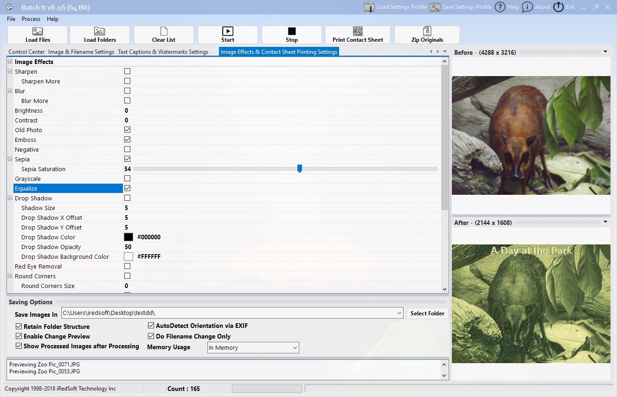Click the Load Files toolbar icon
Viewport: 617px width, 397px height.
point(38,31)
